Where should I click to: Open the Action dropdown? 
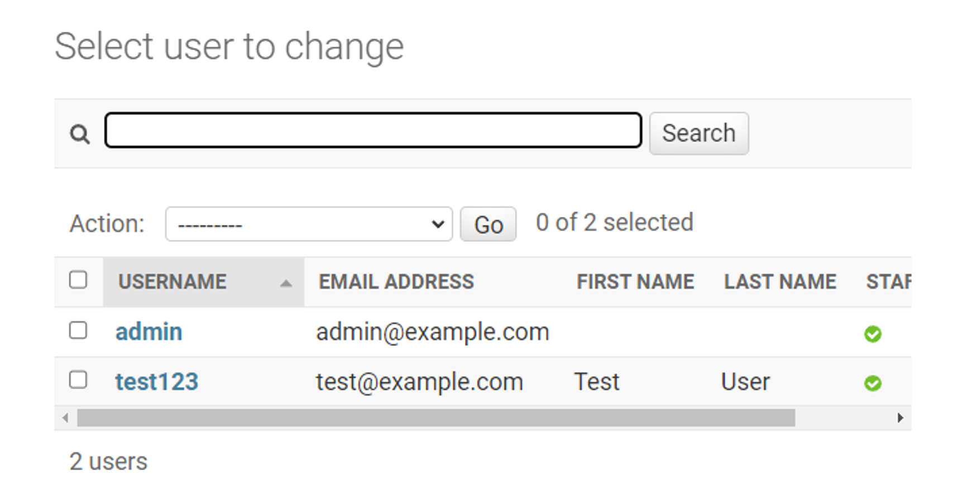(x=309, y=224)
